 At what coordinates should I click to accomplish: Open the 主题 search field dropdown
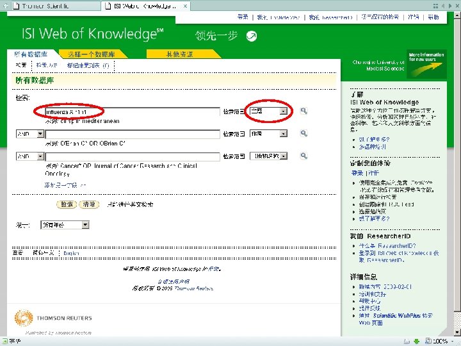(x=284, y=111)
